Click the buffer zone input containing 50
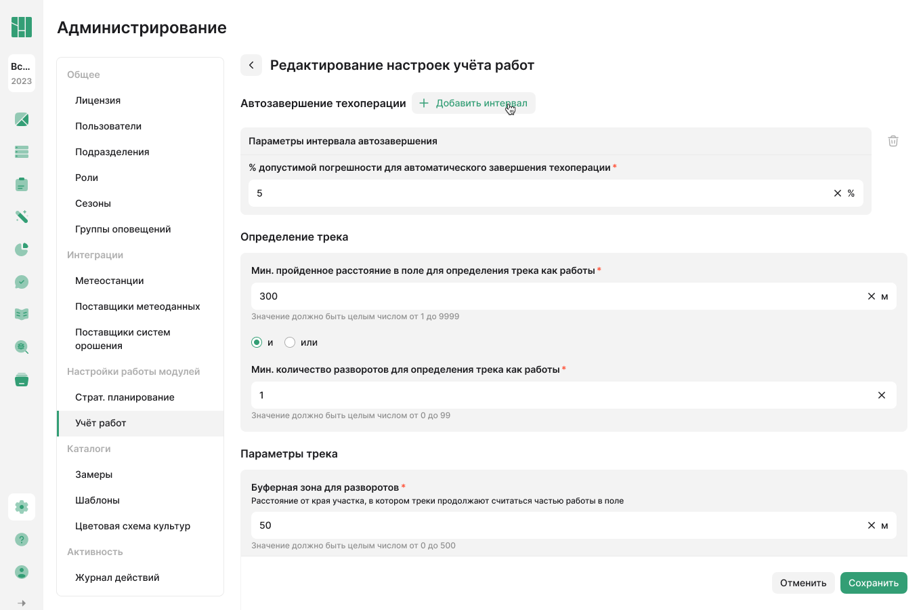921x610 pixels. (x=555, y=525)
